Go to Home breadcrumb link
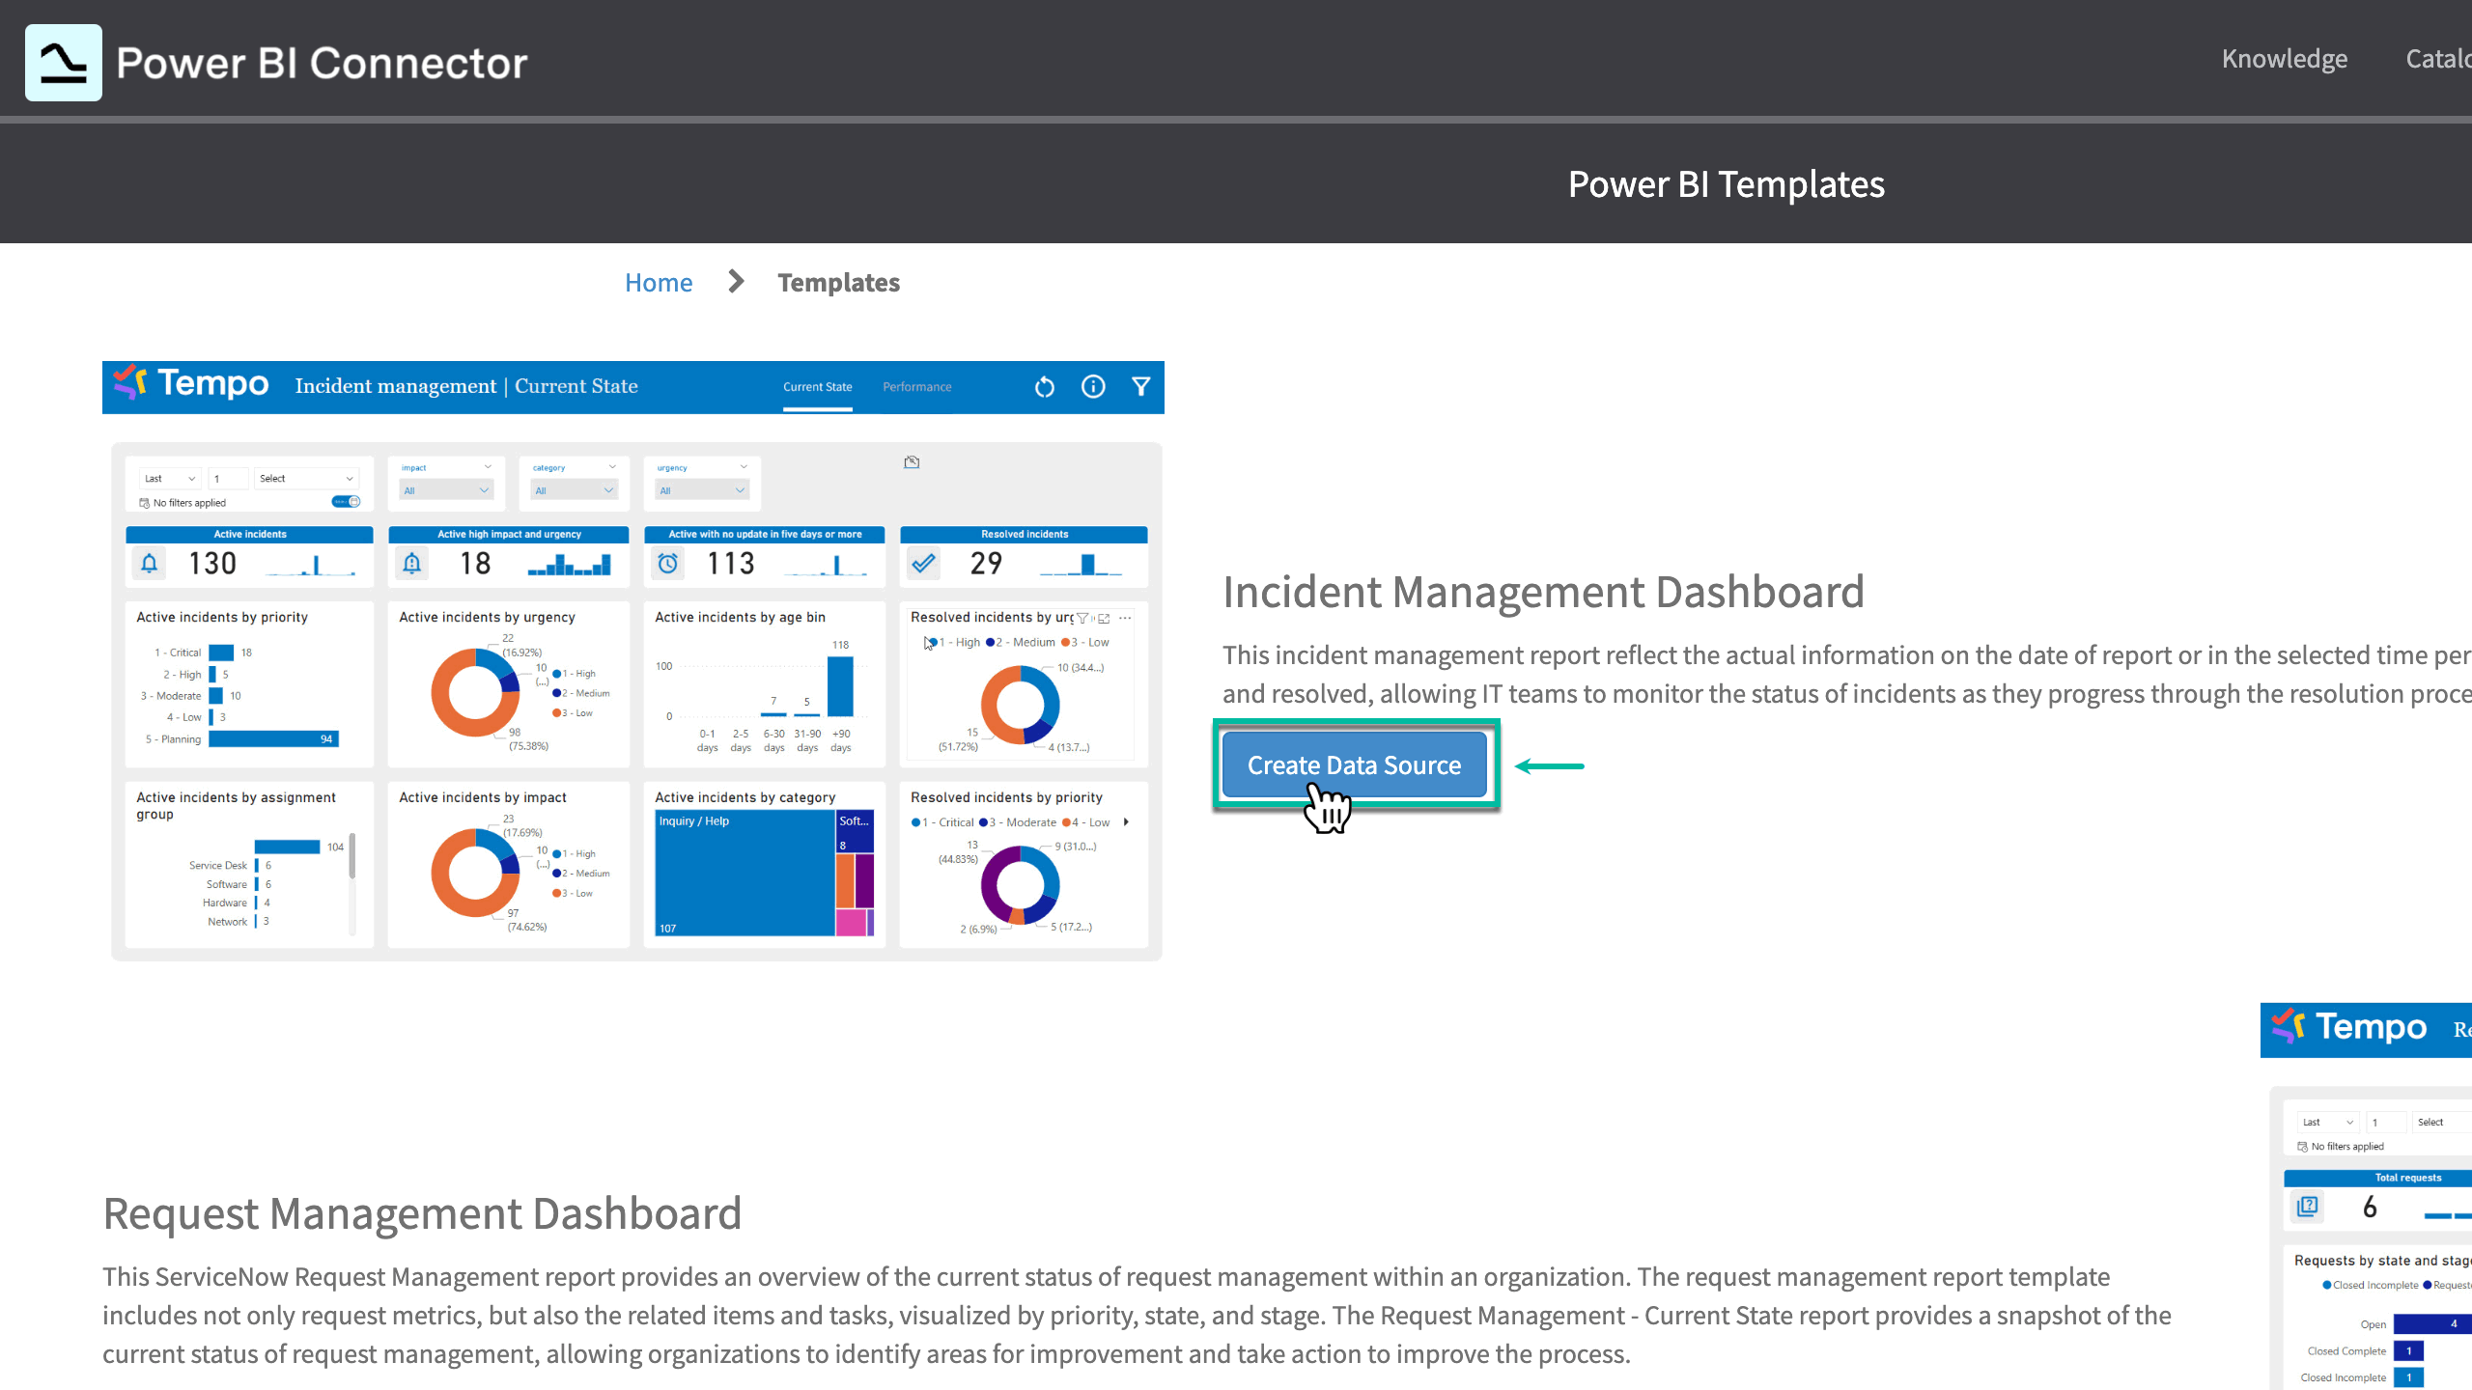The image size is (2472, 1390). click(658, 283)
